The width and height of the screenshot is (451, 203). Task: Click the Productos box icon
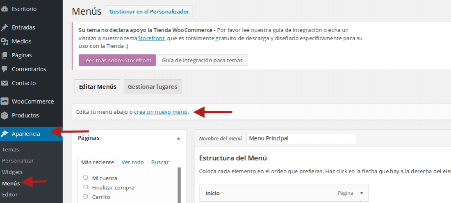click(x=5, y=115)
